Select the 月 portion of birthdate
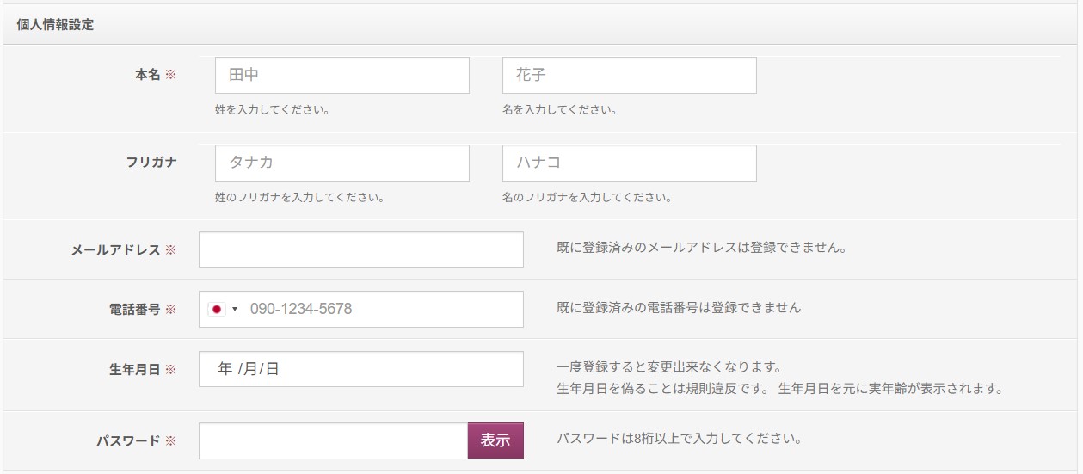 pos(250,369)
